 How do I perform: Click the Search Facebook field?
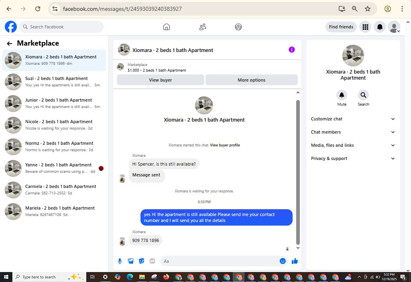[61, 27]
